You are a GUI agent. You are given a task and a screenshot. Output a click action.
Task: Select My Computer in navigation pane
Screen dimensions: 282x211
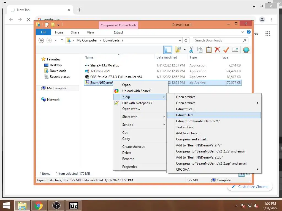coord(57,88)
